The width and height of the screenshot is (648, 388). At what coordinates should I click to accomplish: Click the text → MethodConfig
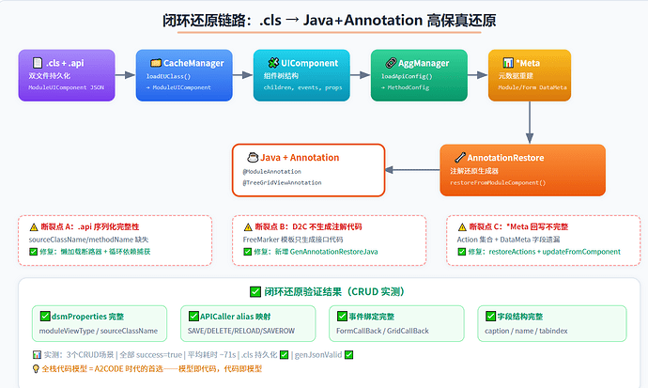click(x=405, y=87)
